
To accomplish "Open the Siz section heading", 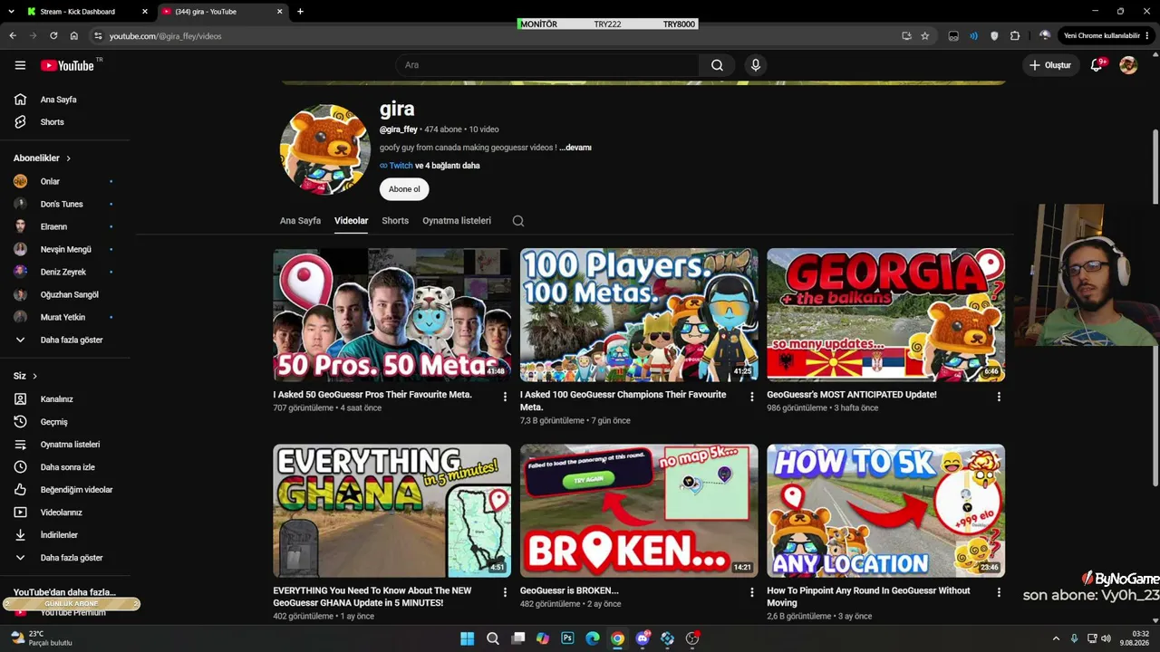I will point(25,376).
